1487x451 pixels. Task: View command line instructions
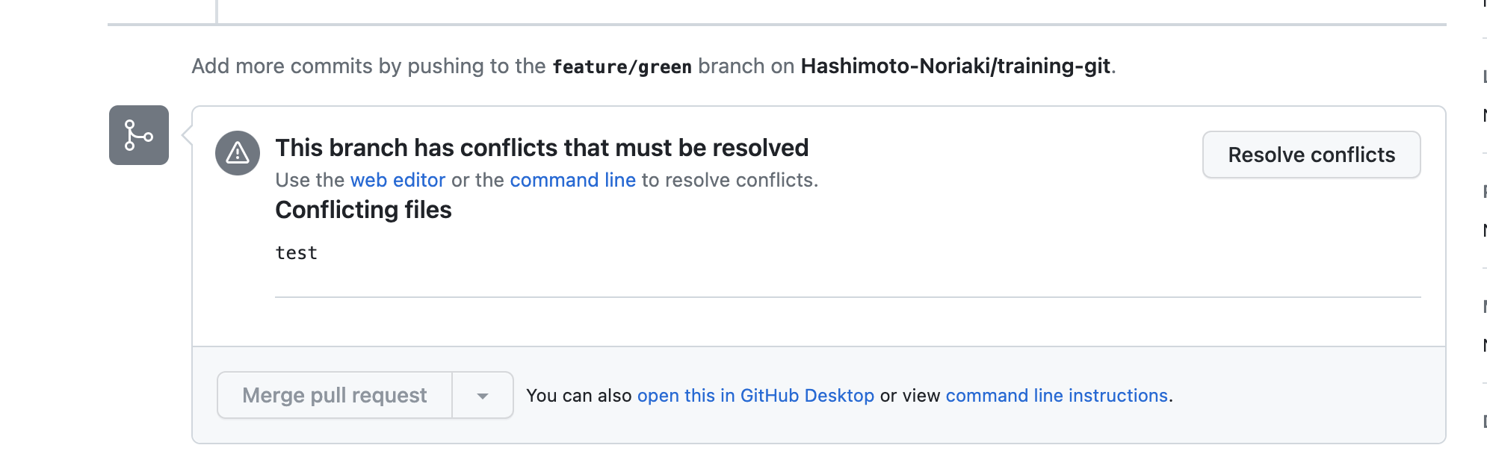click(x=1057, y=396)
